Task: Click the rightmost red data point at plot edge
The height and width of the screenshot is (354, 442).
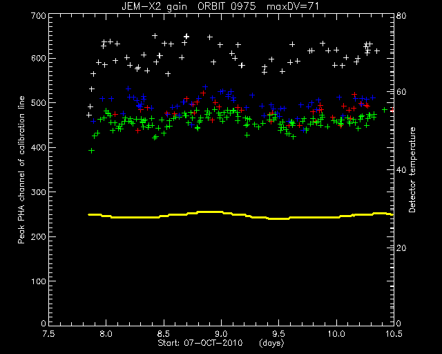Action: pyautogui.click(x=392, y=110)
